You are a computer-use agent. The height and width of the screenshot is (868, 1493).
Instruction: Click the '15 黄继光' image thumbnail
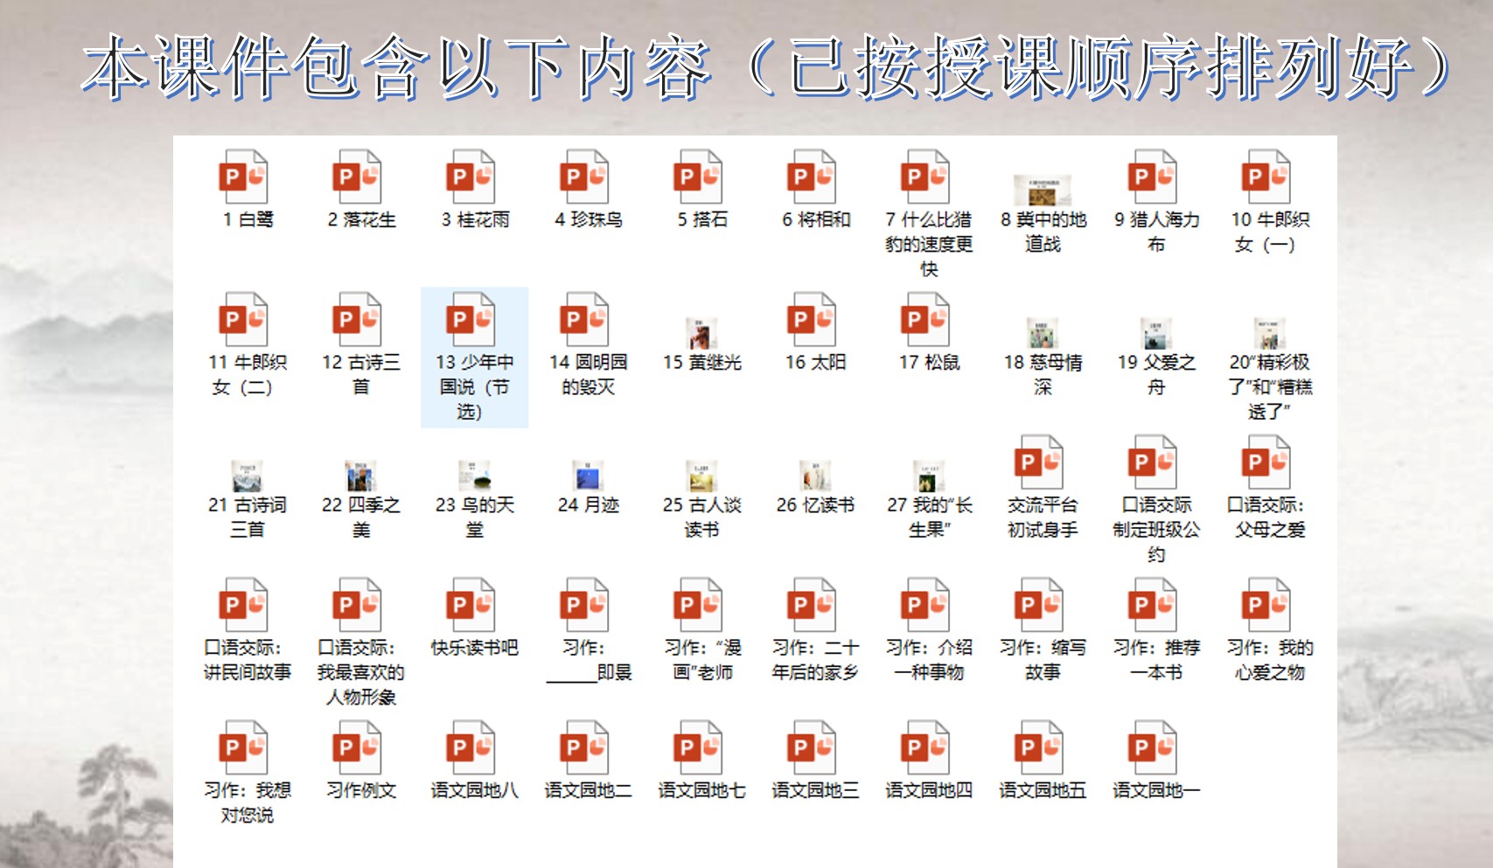tap(701, 334)
